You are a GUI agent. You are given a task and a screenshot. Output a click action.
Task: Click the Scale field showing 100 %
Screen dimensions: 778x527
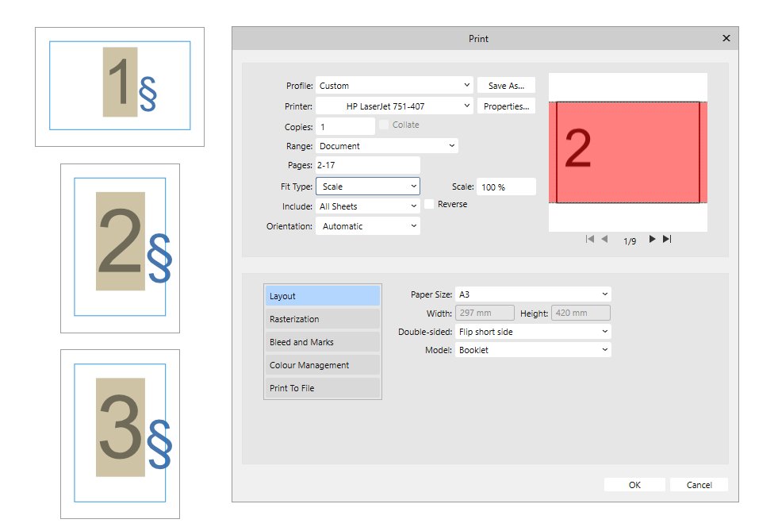coord(506,187)
